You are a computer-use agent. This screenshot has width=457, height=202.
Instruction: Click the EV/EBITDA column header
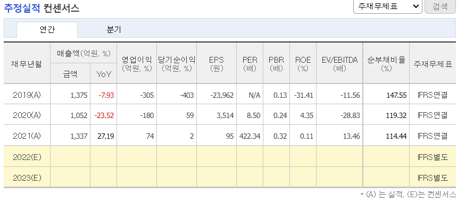pyautogui.click(x=339, y=64)
